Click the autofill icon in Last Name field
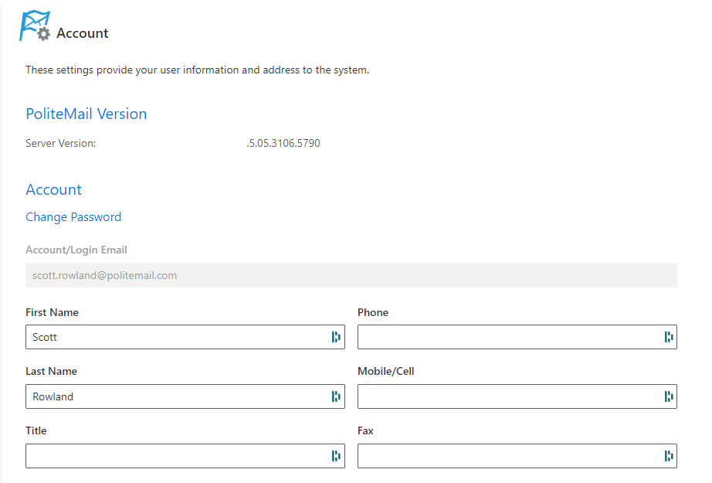Image resolution: width=712 pixels, height=483 pixels. 336,396
